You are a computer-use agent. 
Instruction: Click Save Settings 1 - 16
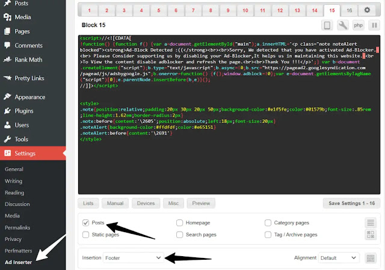(351, 203)
